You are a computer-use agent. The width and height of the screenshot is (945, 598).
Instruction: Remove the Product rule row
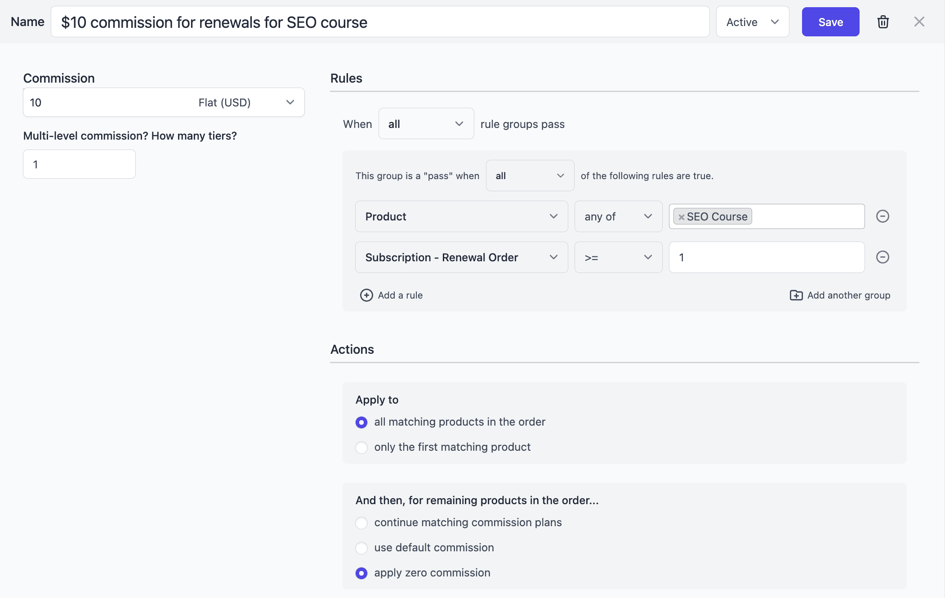click(883, 216)
